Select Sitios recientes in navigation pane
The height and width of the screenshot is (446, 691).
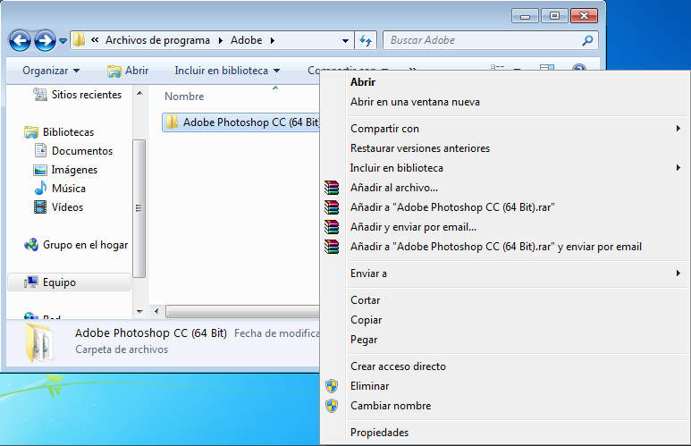(78, 95)
